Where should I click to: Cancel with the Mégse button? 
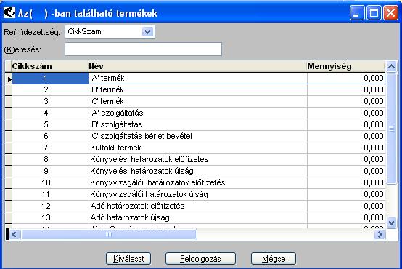pos(274,259)
